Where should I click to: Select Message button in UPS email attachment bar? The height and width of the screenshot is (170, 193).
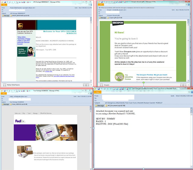[x=6, y=16]
